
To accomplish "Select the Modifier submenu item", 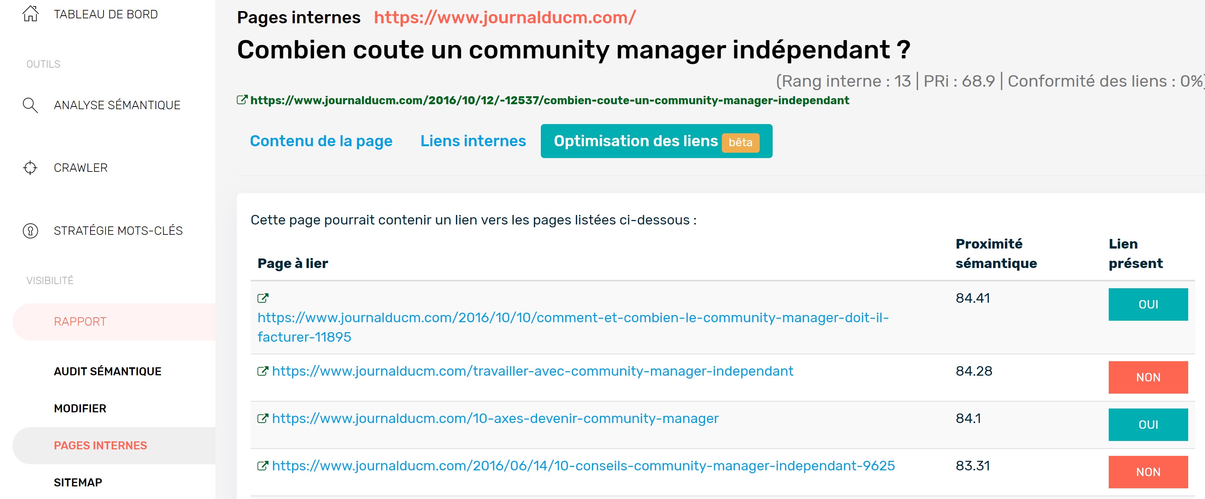I will pos(80,408).
